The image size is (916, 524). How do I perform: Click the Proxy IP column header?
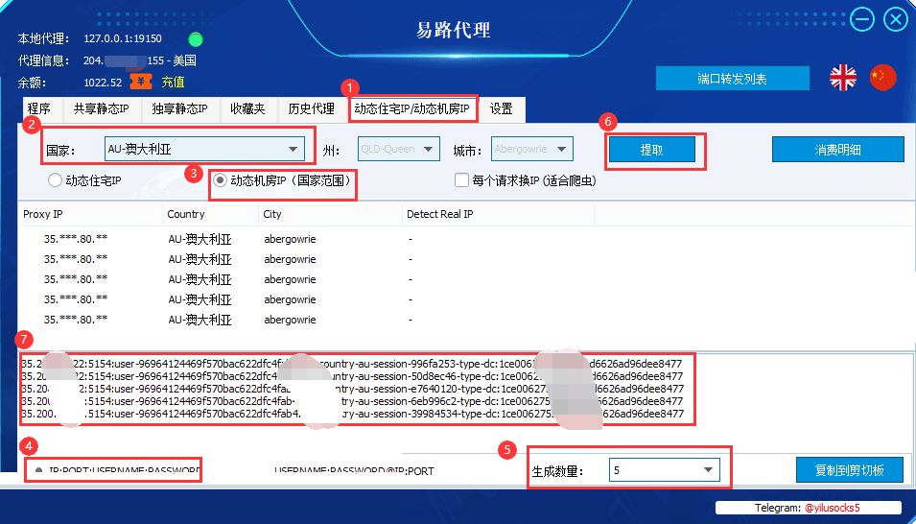click(x=90, y=214)
